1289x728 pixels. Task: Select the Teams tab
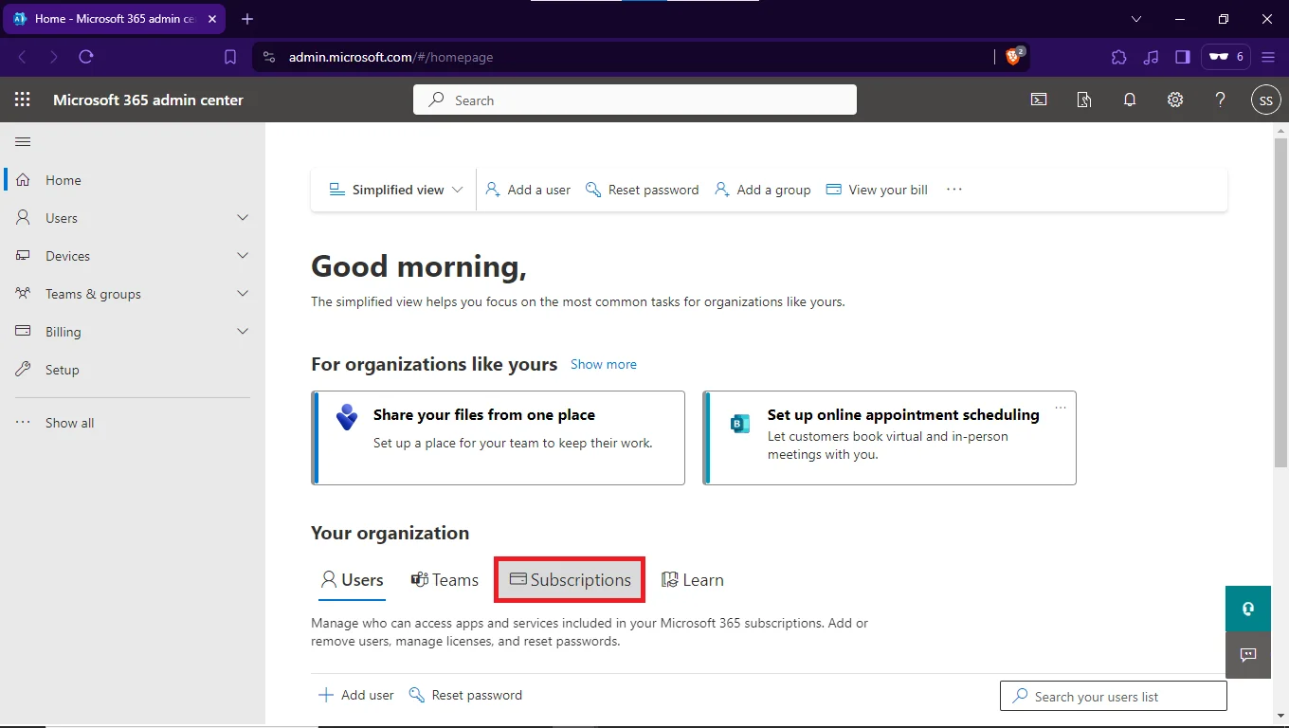(445, 580)
